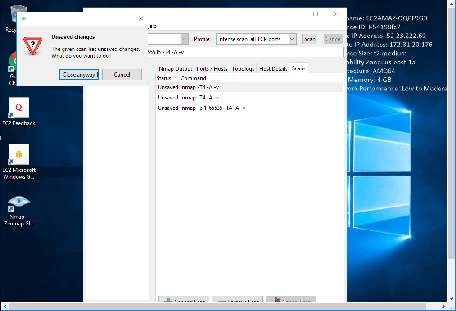
Task: Open the Target combo box dropdown arrow
Action: pyautogui.click(x=185, y=39)
